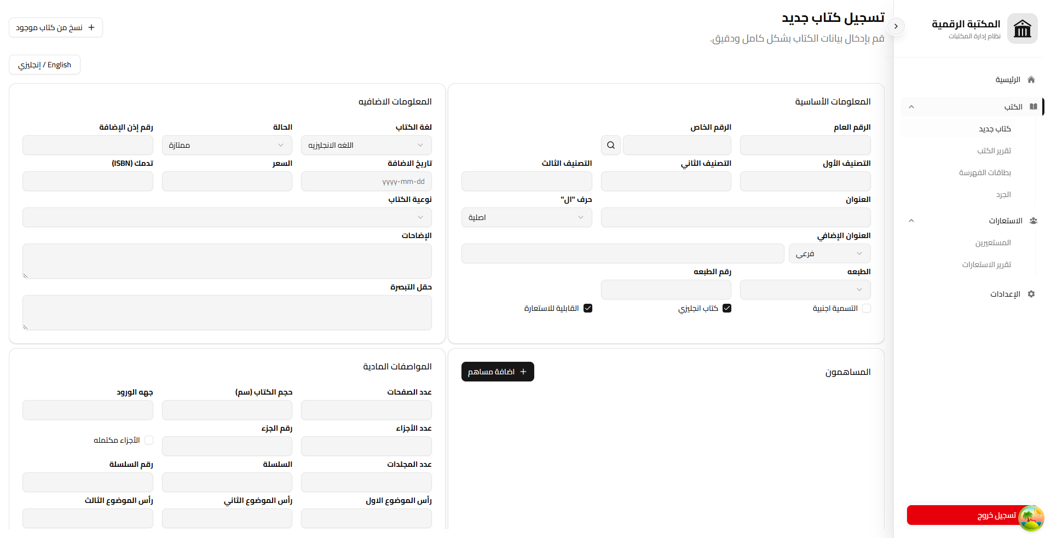Click the home icon beside الرئيسية
The image size is (1051, 538).
(x=1031, y=79)
